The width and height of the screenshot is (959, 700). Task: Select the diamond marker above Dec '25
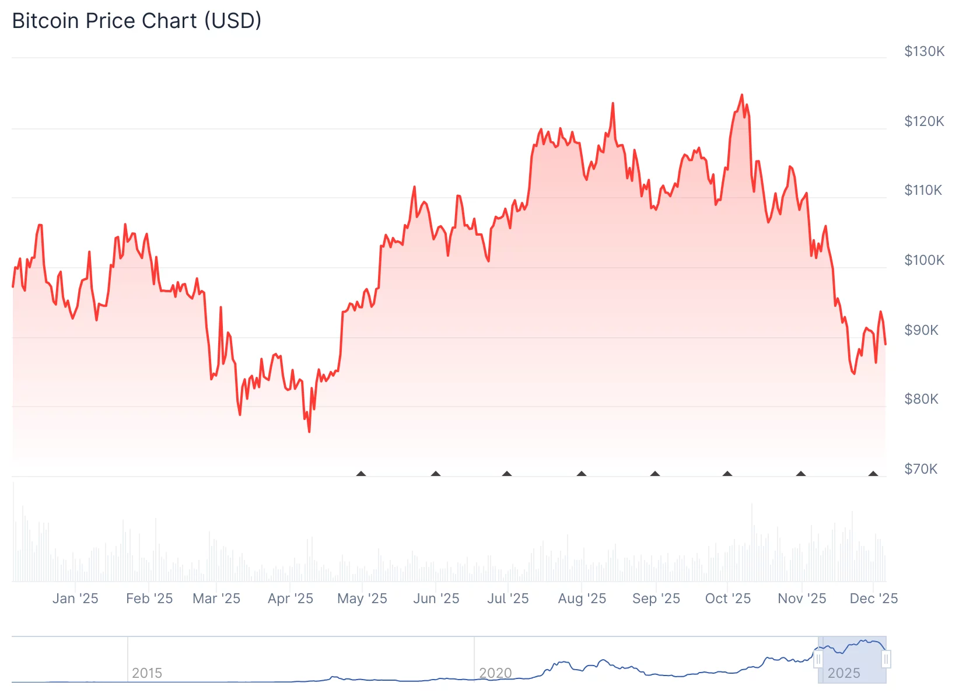pos(873,474)
